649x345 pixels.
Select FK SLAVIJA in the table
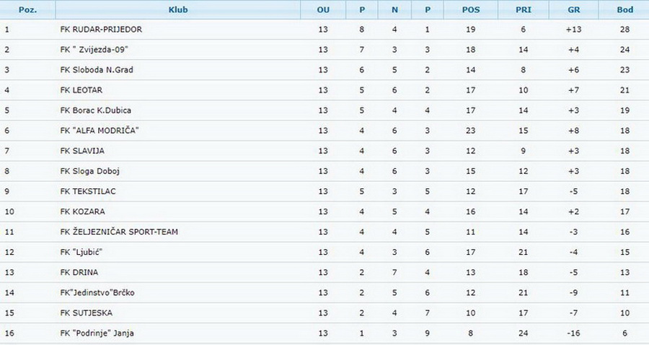(82, 151)
